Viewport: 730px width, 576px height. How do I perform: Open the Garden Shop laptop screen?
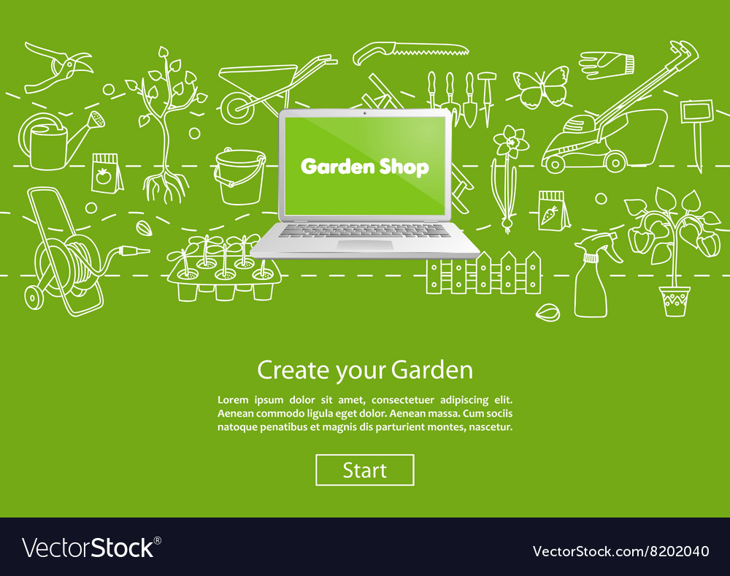[x=365, y=167]
